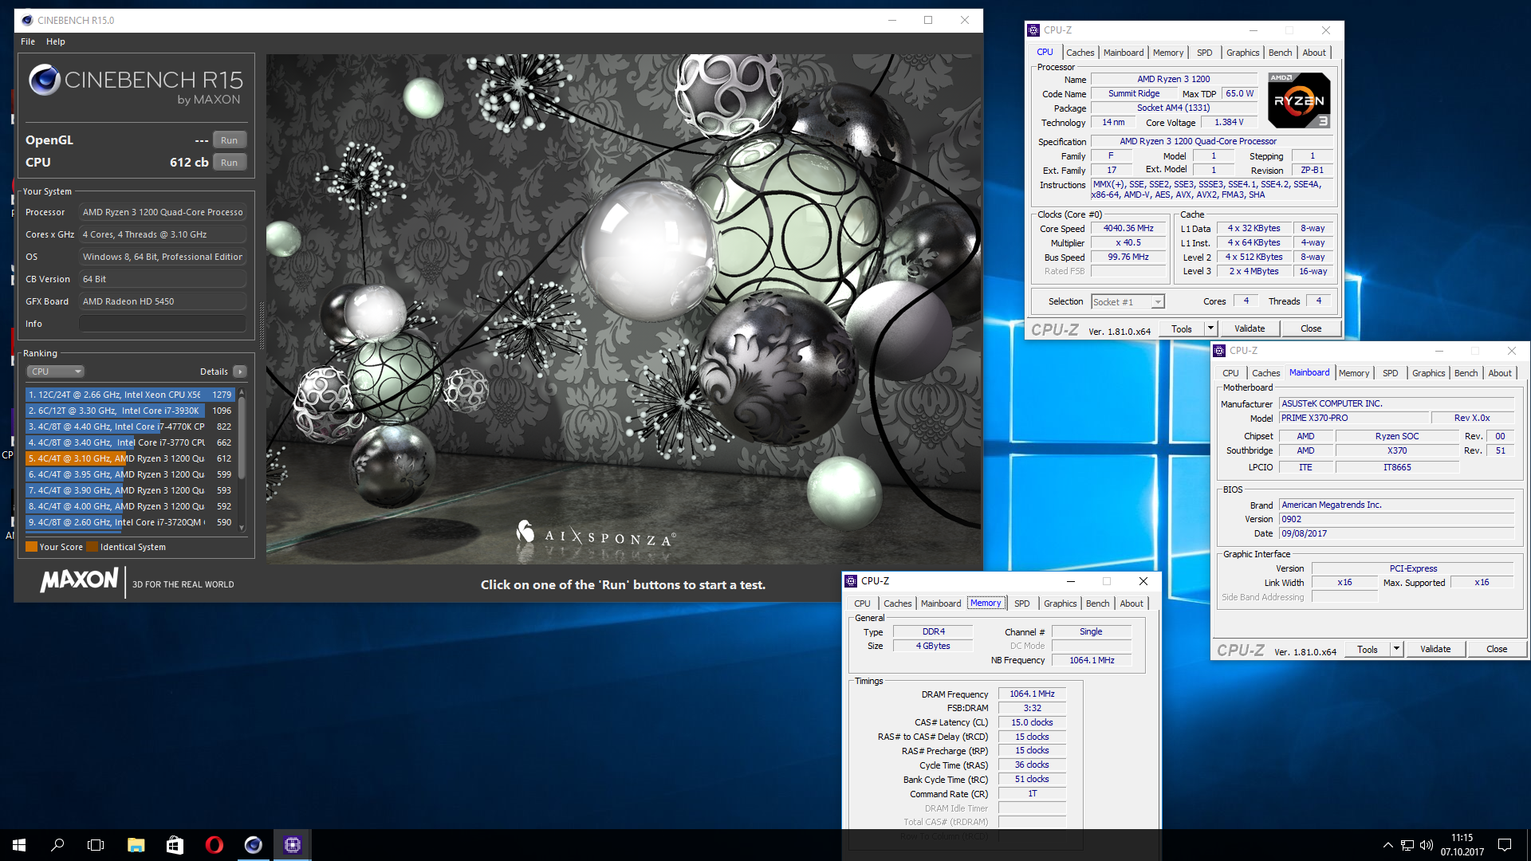Click Close button in Mainboard CPU-Z window

(1497, 649)
